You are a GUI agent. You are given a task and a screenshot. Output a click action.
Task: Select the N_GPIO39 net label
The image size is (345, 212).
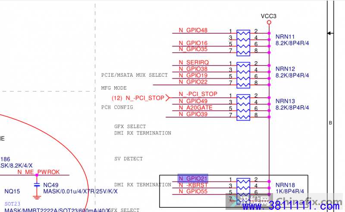[x=193, y=114]
